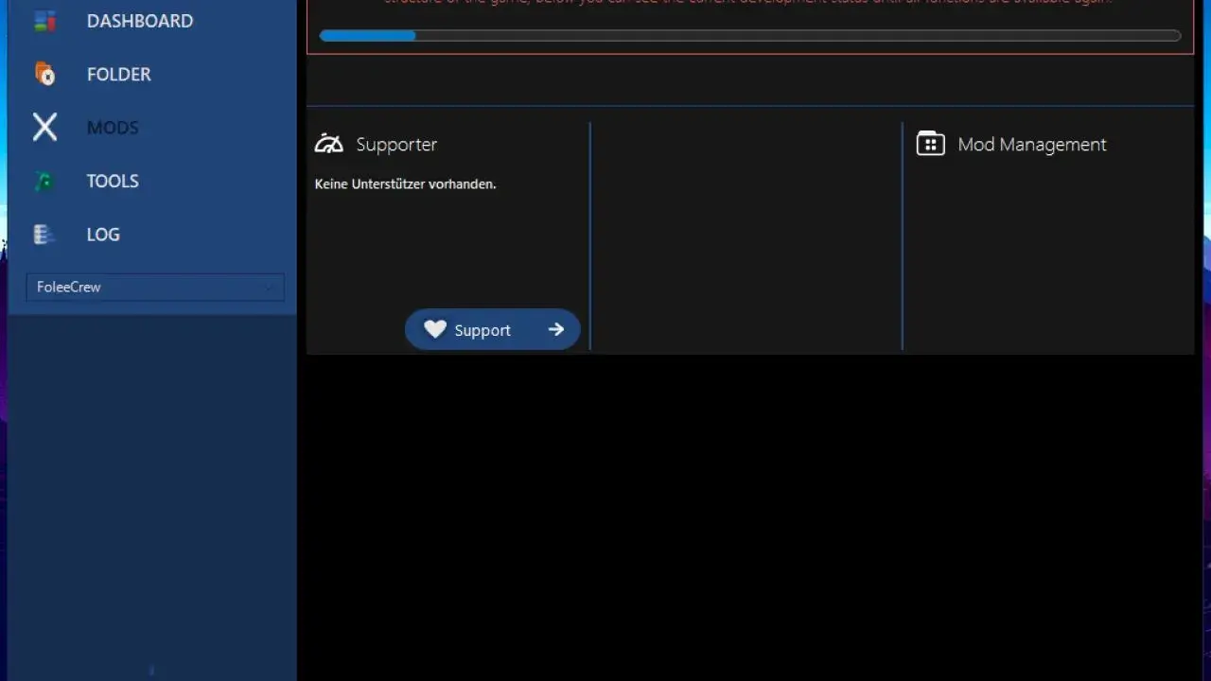Image resolution: width=1211 pixels, height=681 pixels.
Task: Click the arrow on the Support button
Action: coord(556,329)
